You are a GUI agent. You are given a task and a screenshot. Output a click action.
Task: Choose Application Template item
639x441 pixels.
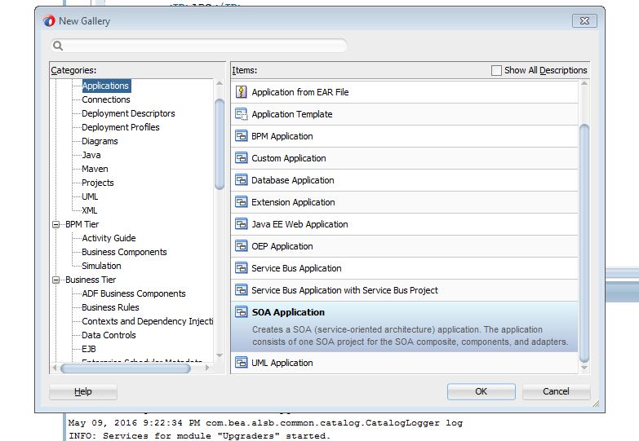404,114
